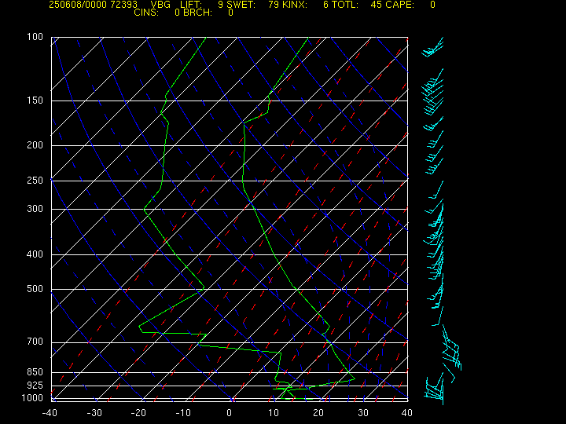This screenshot has height=424, width=566.
Task: Click the 10 temperature axis label
Action: pyautogui.click(x=274, y=413)
